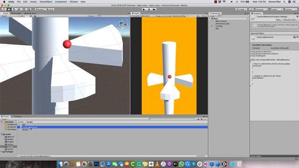The image size is (299, 168).
Task: Select Main Camera in the Hierarchy
Action: tap(221, 21)
